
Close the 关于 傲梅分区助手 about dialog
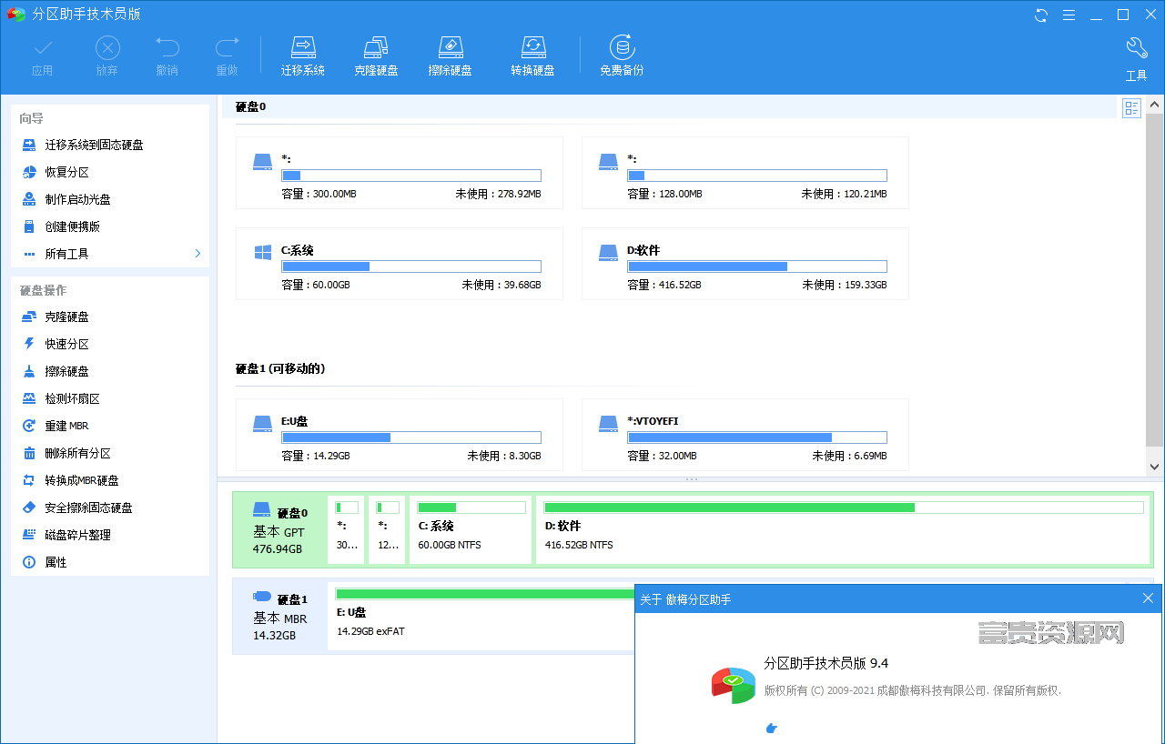(1148, 598)
